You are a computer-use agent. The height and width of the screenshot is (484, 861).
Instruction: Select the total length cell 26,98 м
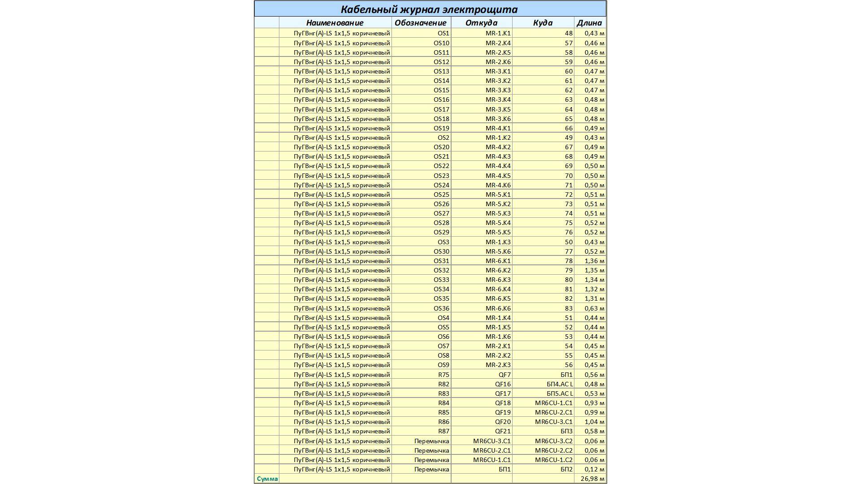point(592,479)
